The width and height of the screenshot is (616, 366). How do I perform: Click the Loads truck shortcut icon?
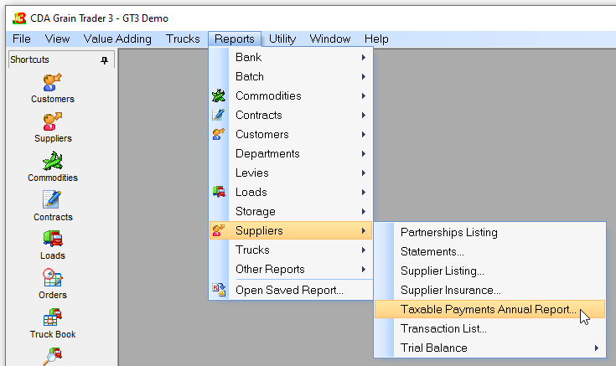(x=53, y=239)
